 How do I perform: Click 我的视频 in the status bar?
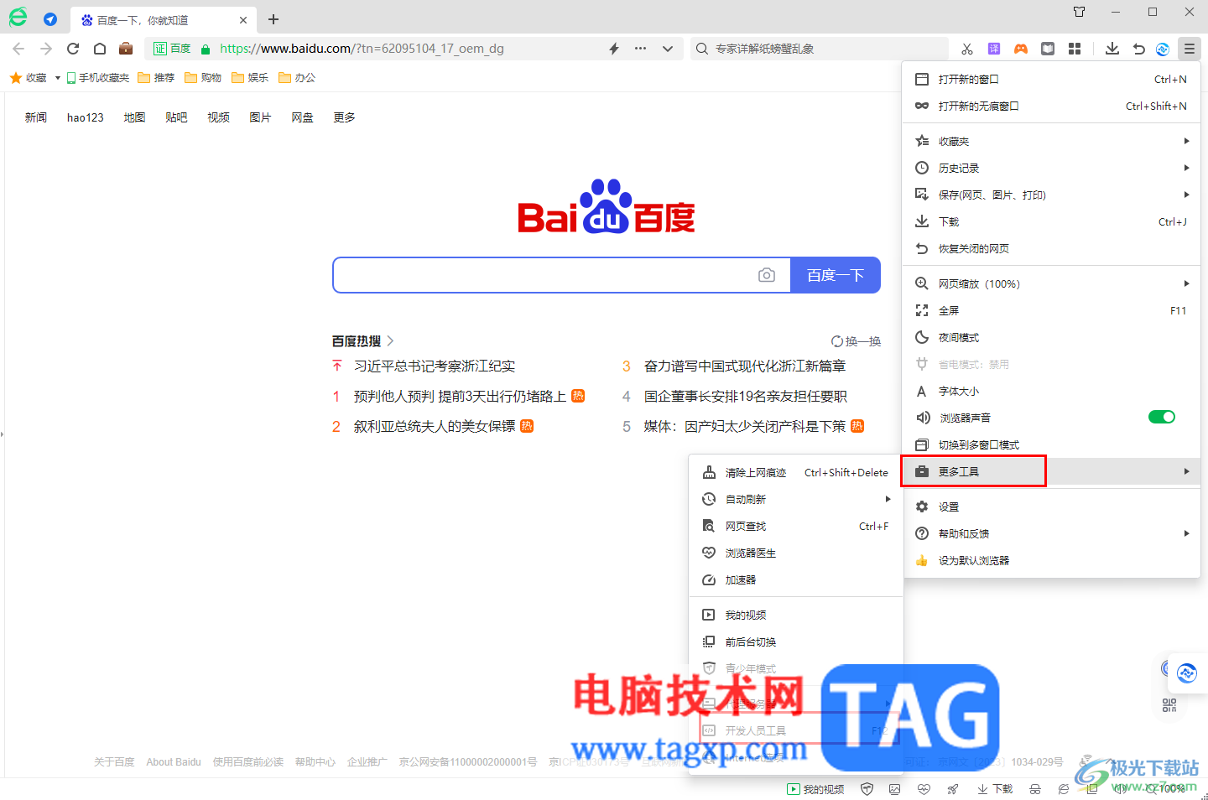[815, 789]
